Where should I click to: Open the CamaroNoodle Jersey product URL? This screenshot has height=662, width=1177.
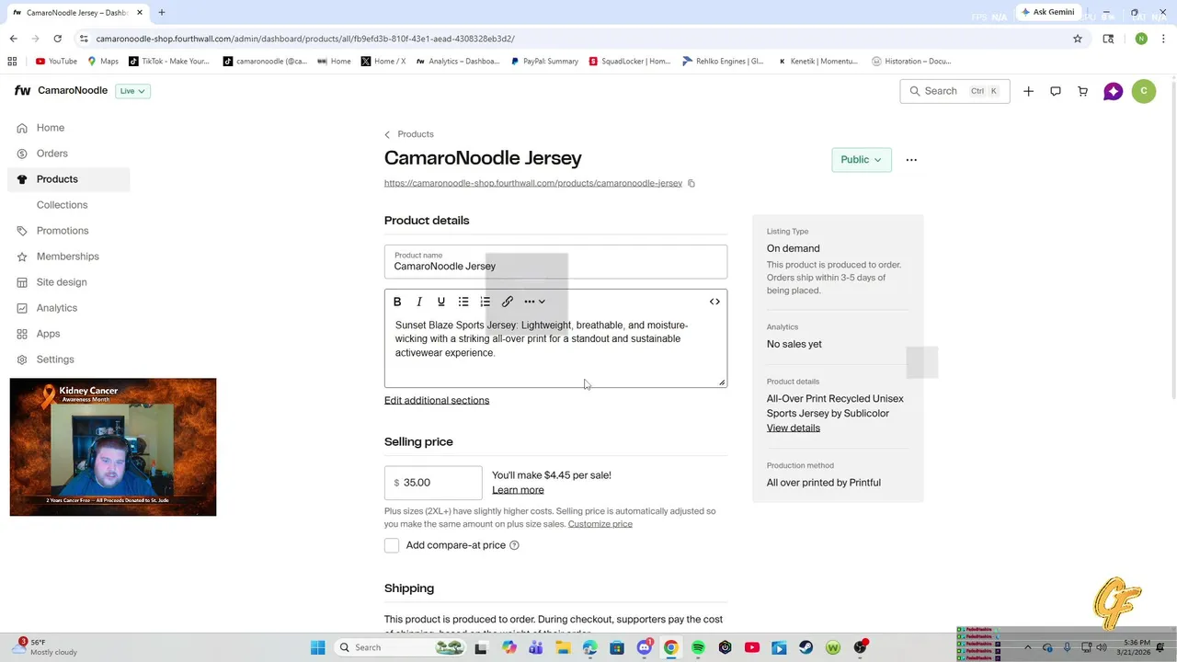(x=533, y=183)
